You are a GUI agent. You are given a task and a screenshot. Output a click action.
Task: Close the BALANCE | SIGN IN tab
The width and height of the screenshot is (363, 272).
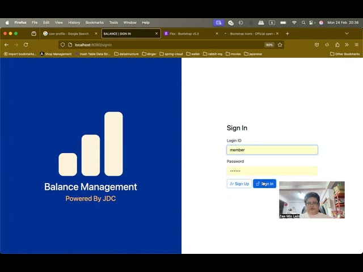coord(157,33)
